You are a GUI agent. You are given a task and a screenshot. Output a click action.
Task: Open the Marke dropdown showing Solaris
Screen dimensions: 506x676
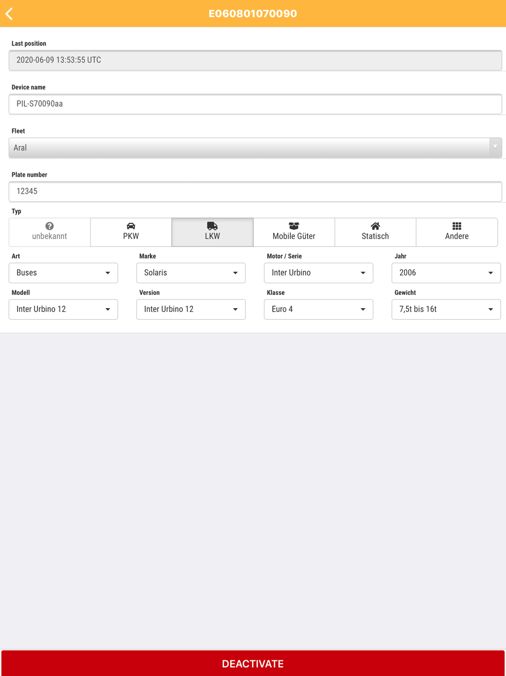[191, 273]
